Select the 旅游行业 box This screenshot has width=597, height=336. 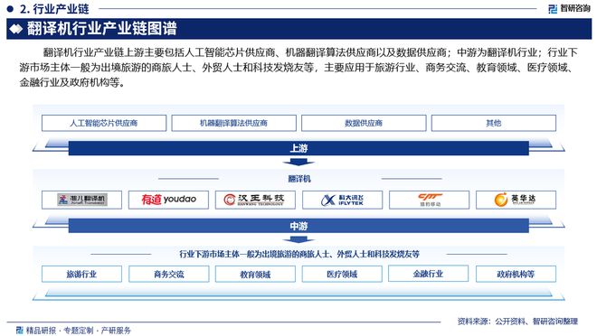pyautogui.click(x=81, y=274)
